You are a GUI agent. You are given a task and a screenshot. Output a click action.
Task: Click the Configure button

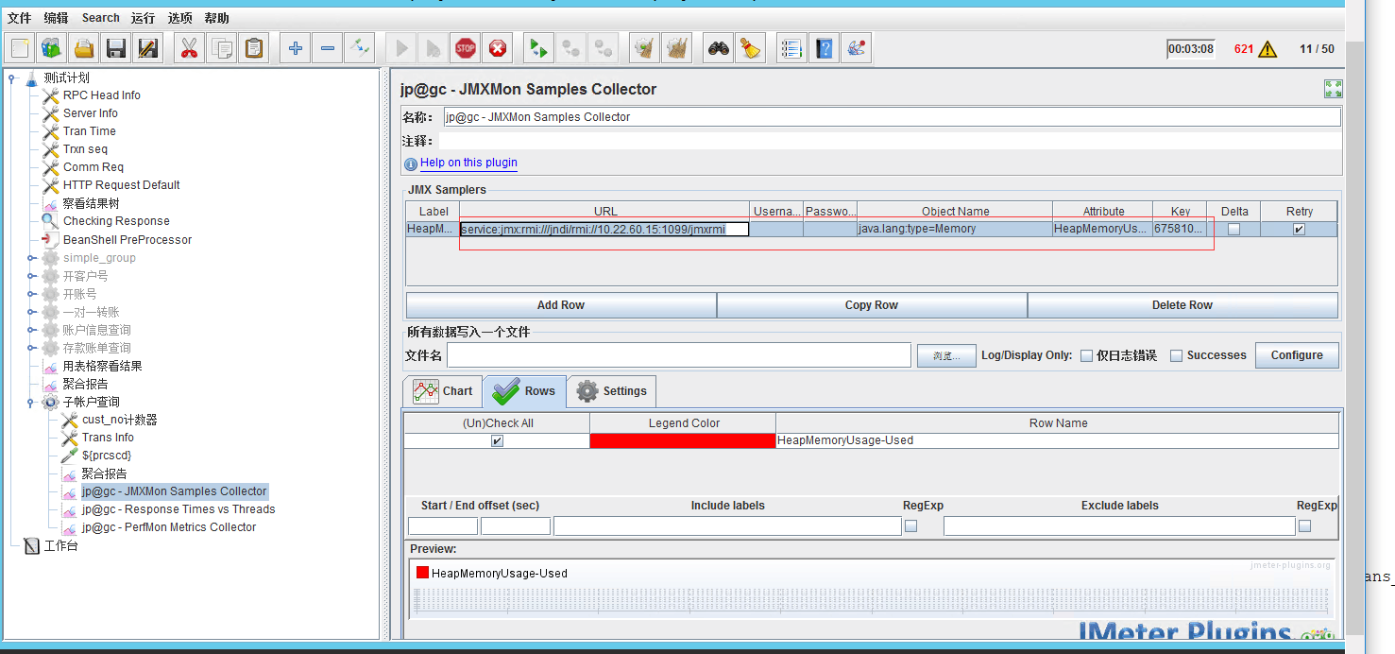[x=1297, y=355]
